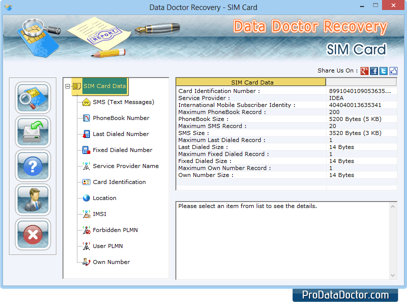Click the app icon in title bar

coord(8,7)
